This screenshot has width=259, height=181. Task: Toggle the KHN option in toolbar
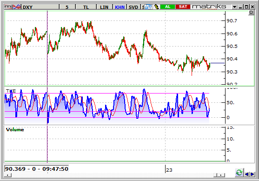(120, 7)
